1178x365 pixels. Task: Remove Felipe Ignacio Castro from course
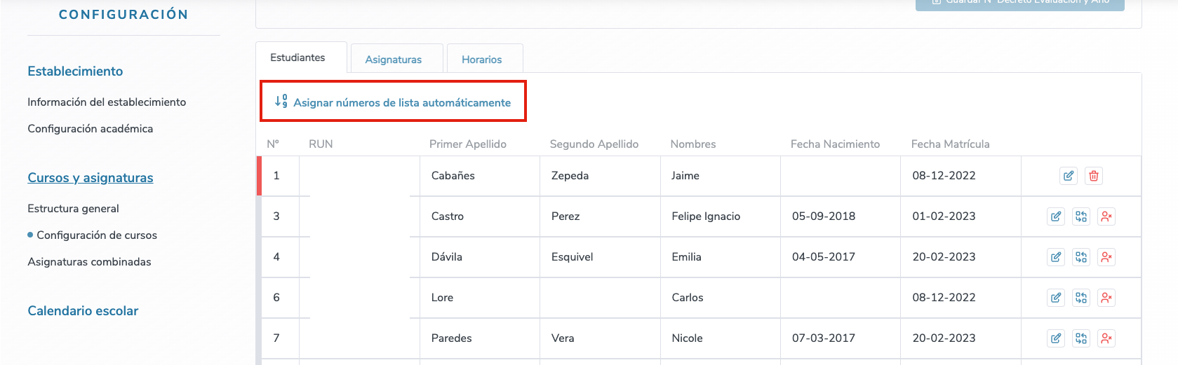1106,216
